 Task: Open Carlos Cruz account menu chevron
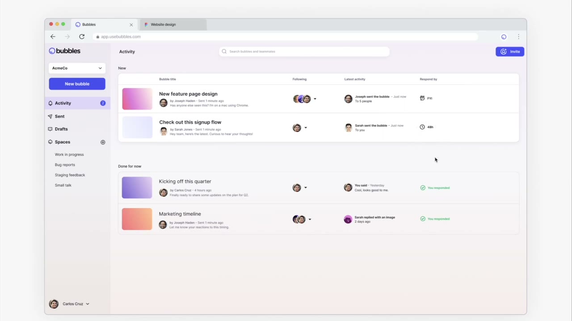coord(88,304)
